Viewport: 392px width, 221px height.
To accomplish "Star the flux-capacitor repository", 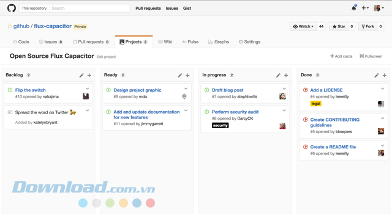I will coord(339,26).
